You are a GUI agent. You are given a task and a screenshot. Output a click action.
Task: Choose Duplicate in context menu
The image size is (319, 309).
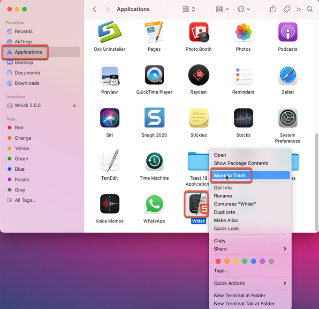[x=250, y=212]
